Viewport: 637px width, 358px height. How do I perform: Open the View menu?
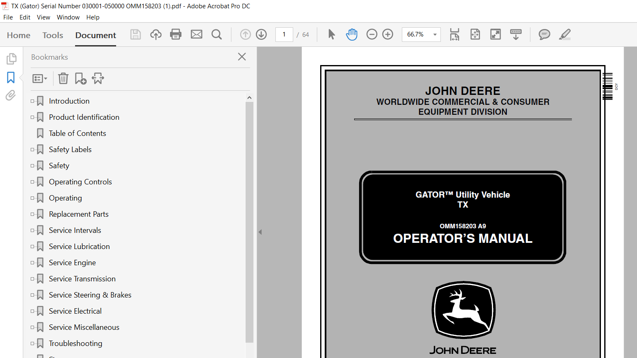coord(44,17)
